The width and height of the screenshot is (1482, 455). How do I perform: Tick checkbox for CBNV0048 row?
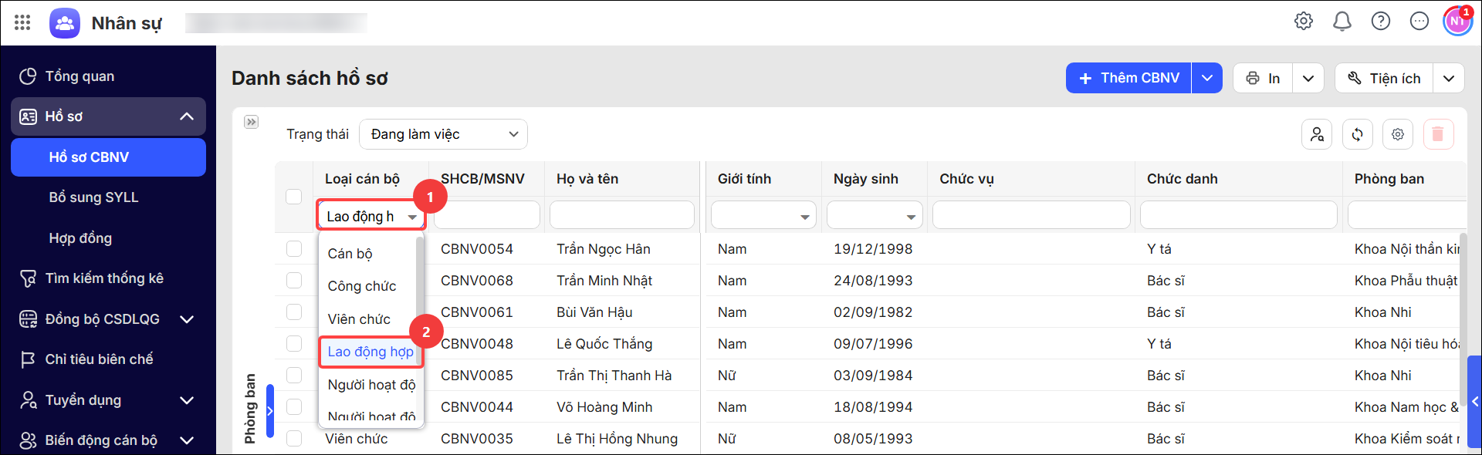click(x=294, y=344)
